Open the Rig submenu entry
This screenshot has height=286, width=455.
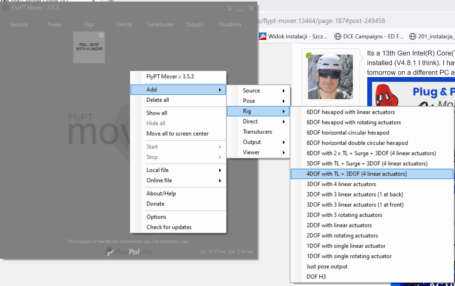[258, 111]
